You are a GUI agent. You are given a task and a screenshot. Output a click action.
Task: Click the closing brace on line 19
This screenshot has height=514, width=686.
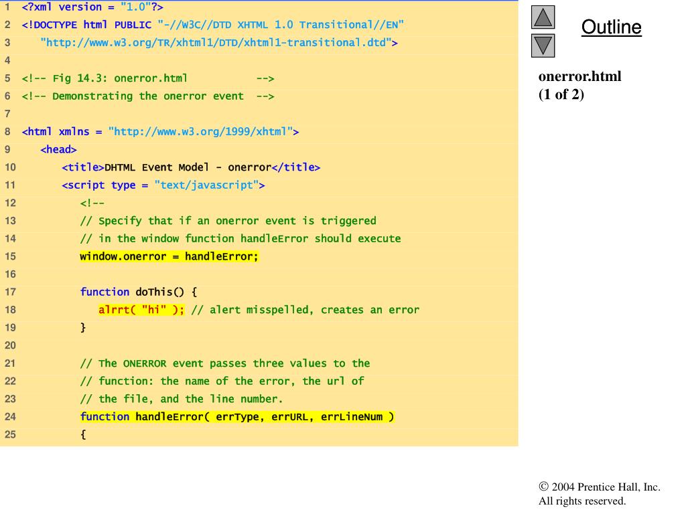pyautogui.click(x=83, y=328)
